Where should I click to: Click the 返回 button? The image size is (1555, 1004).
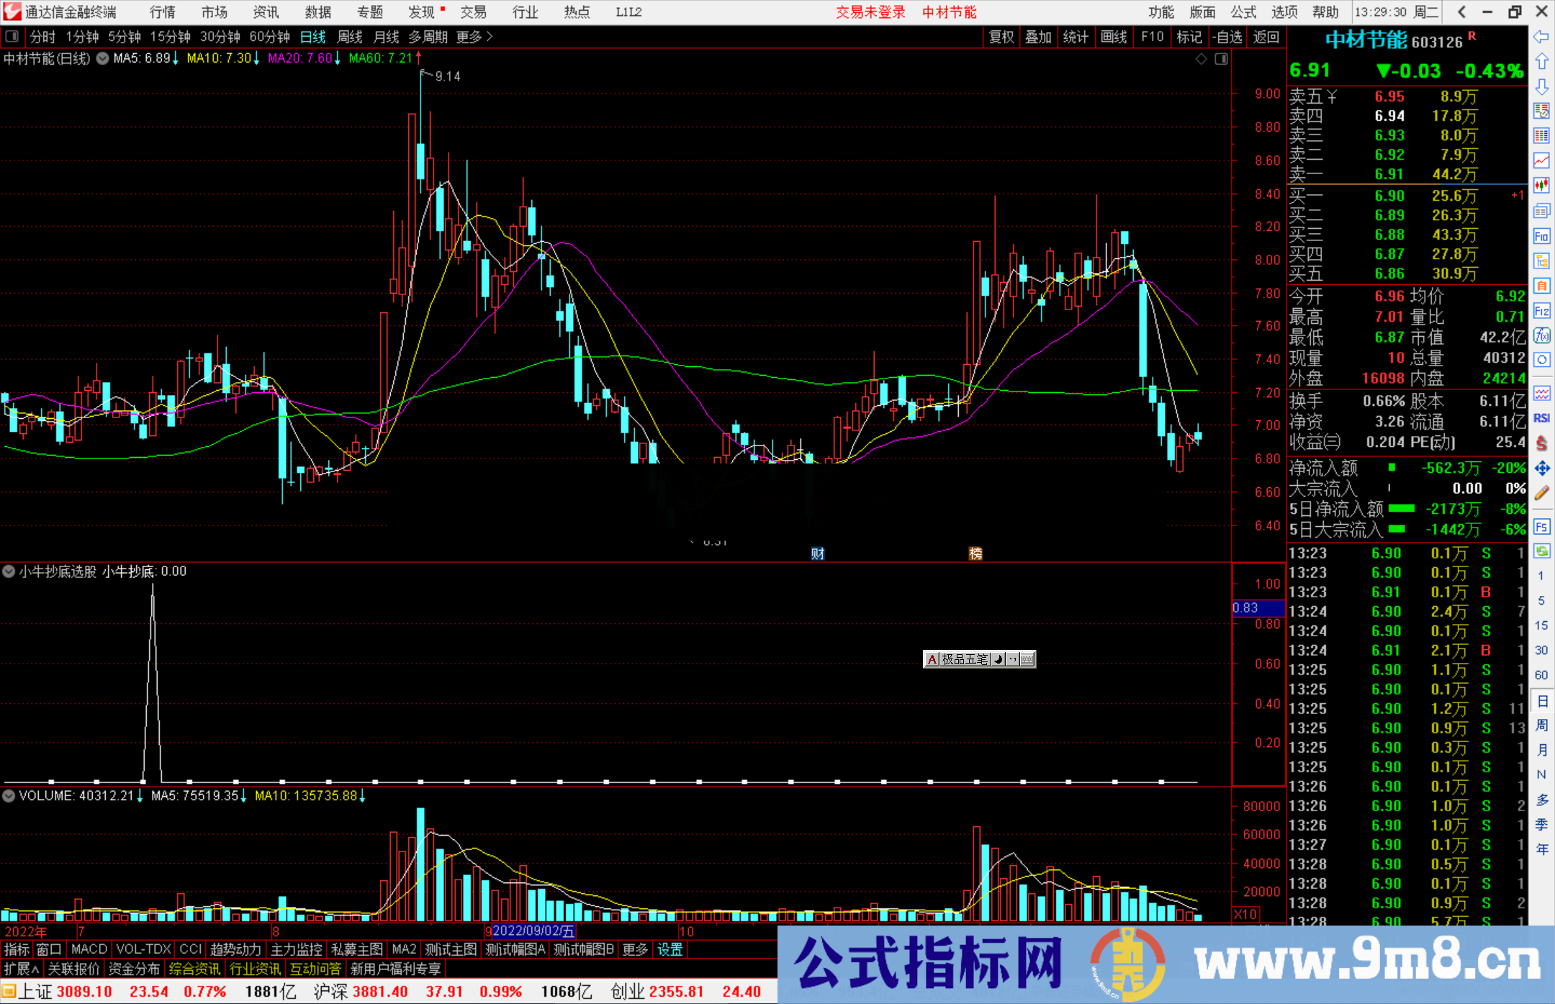[x=1266, y=37]
